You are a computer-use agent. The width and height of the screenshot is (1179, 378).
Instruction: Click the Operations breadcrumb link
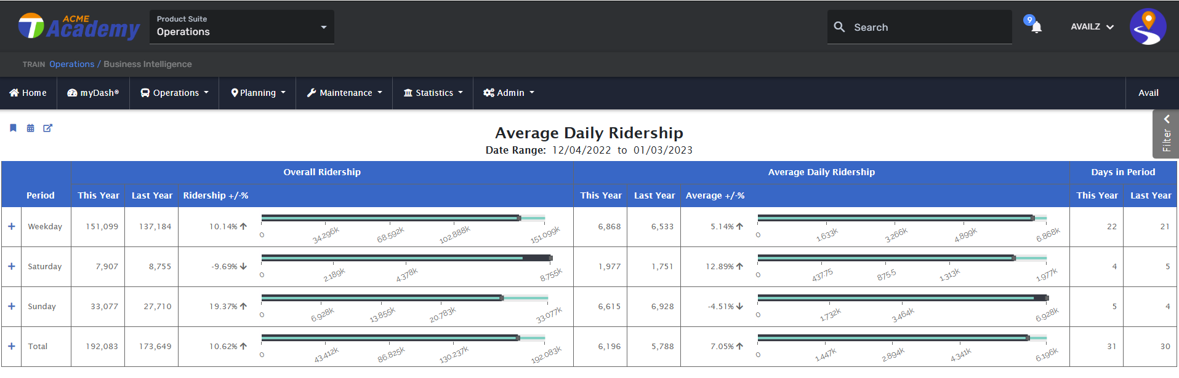click(x=71, y=64)
